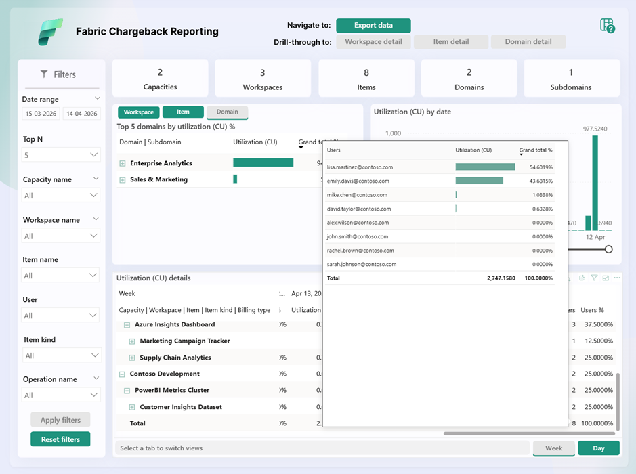Switch to the Week view
Image resolution: width=636 pixels, height=474 pixels.
click(553, 448)
